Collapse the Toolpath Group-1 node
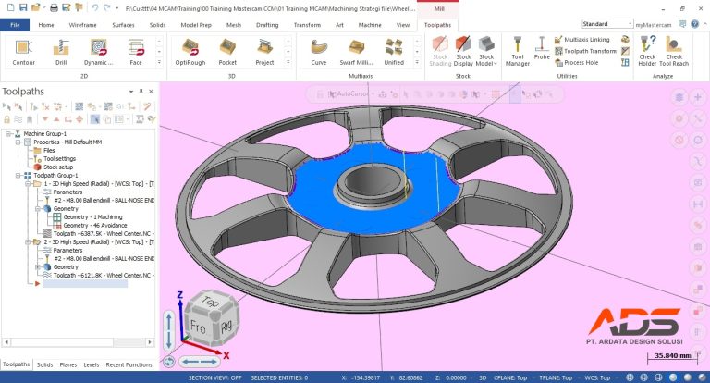The width and height of the screenshot is (710, 383). tap(18, 175)
